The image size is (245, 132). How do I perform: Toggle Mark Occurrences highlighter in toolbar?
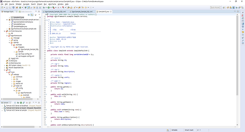click(29, 7)
